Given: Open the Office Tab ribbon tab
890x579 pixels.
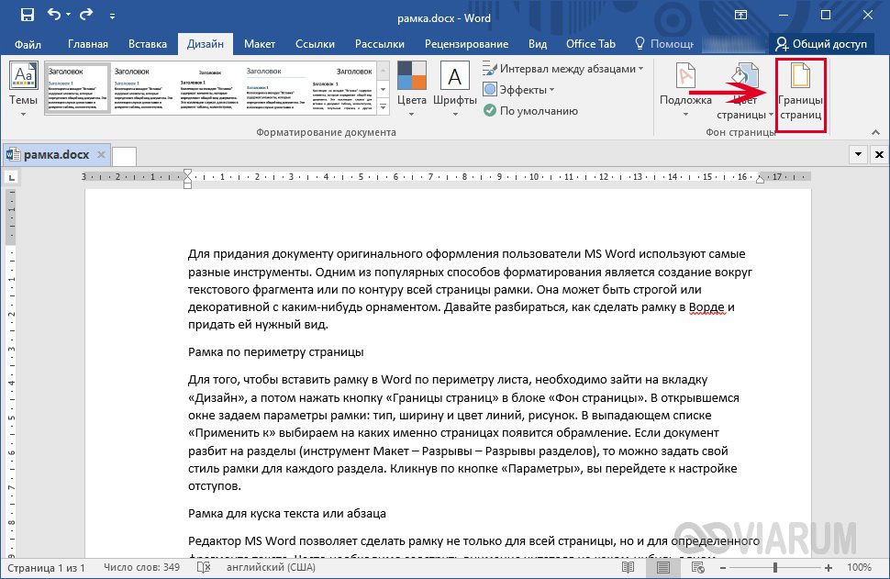Looking at the screenshot, I should 590,44.
